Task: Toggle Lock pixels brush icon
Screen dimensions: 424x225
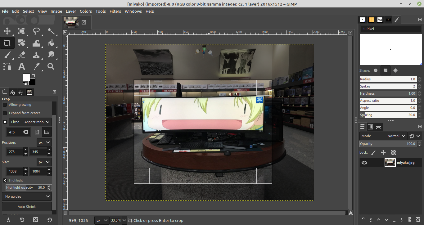Action: pos(373,152)
